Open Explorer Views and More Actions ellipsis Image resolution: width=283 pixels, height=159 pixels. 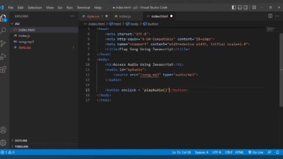[x=72, y=16]
